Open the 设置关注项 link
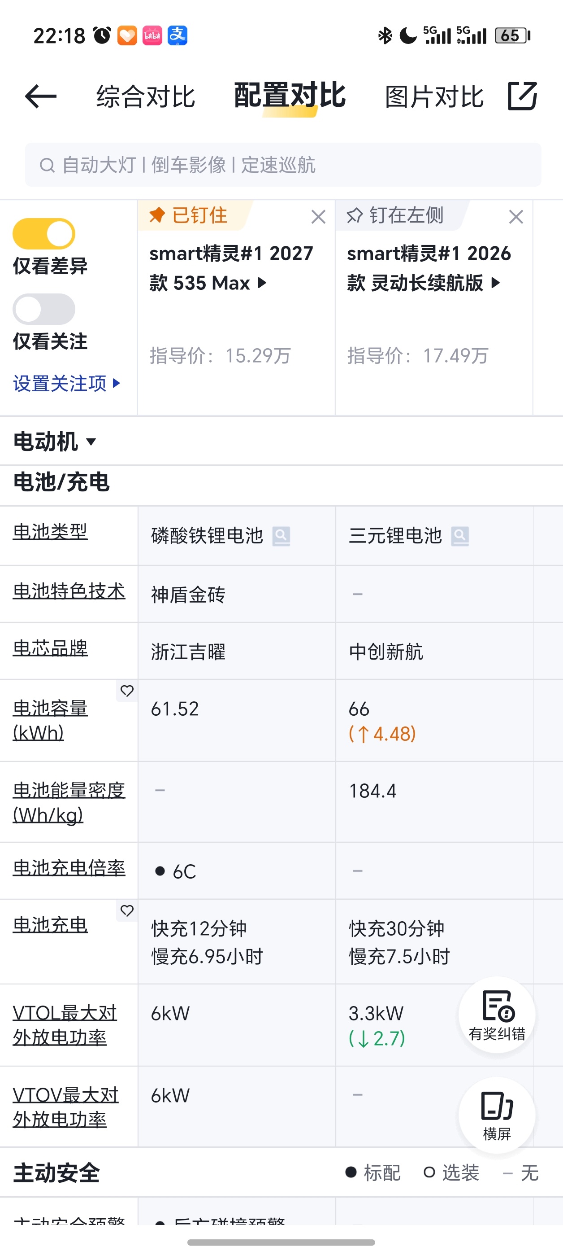Viewport: 563px width, 1260px height. [66, 383]
